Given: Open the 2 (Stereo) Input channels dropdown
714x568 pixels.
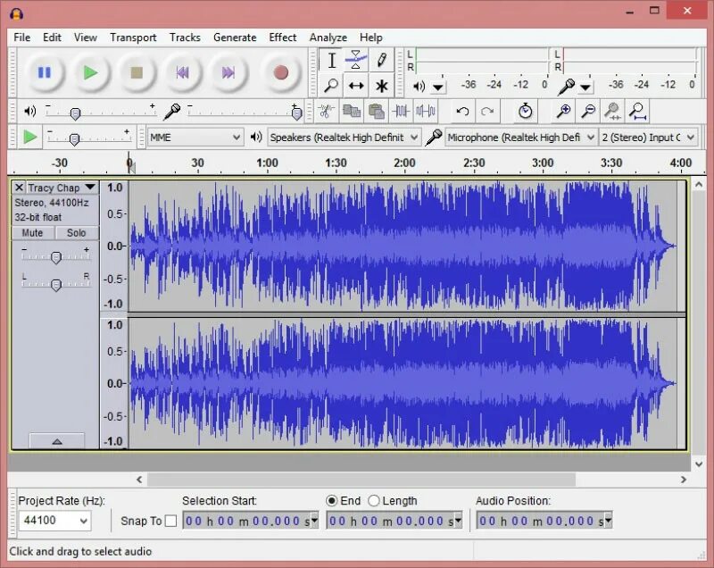Looking at the screenshot, I should (649, 138).
